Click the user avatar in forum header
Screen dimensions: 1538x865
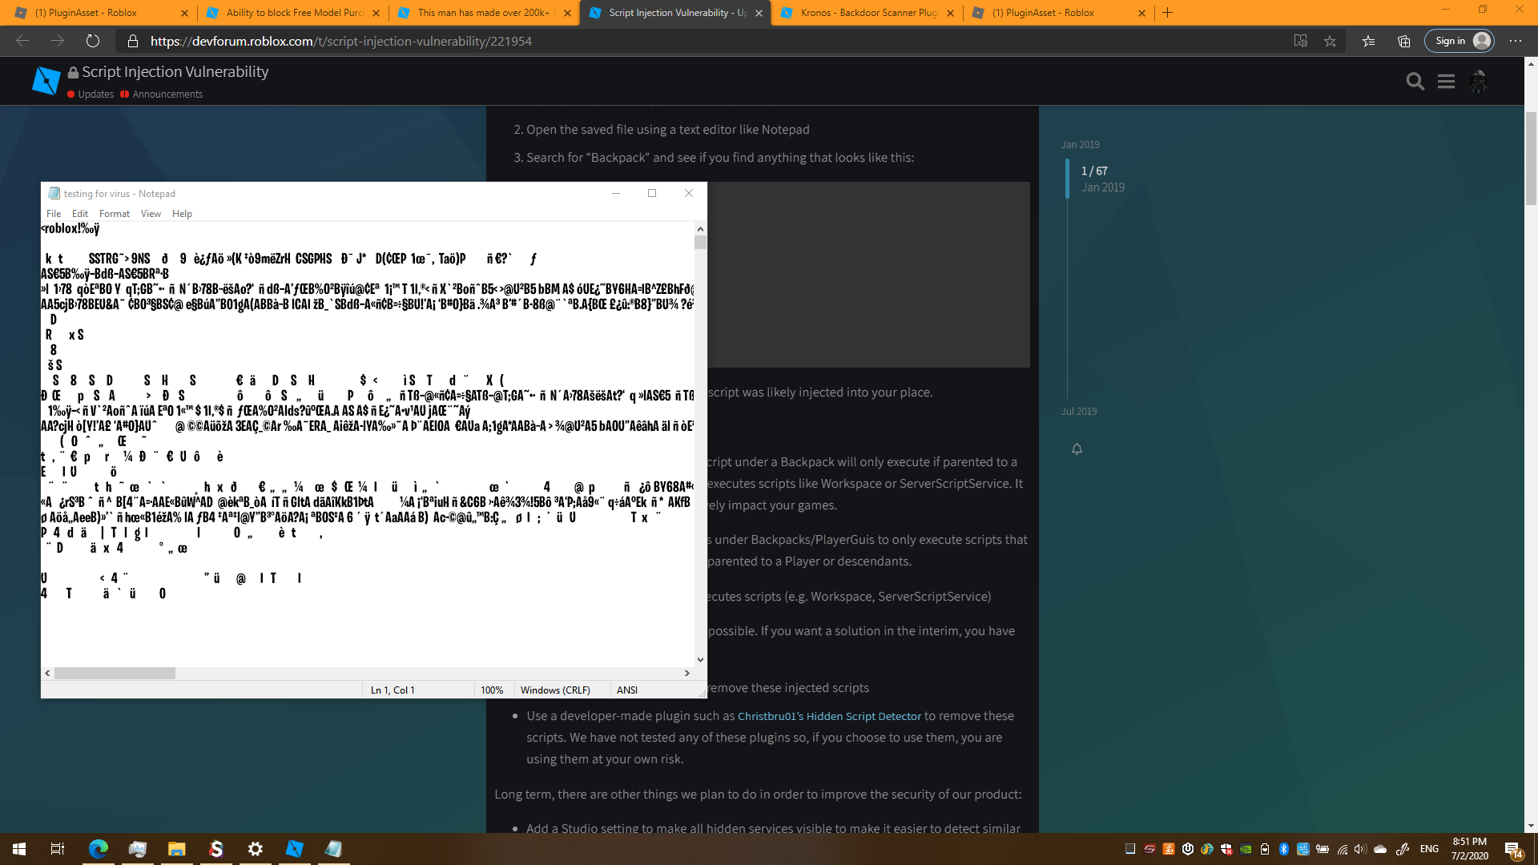pos(1479,81)
